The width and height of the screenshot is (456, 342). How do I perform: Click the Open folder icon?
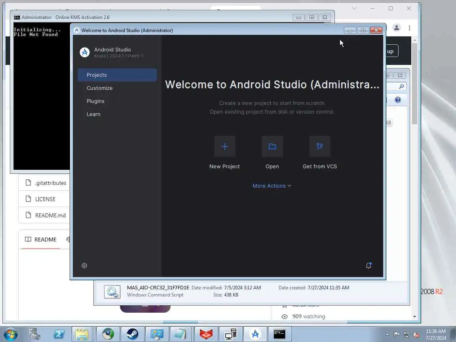[272, 146]
